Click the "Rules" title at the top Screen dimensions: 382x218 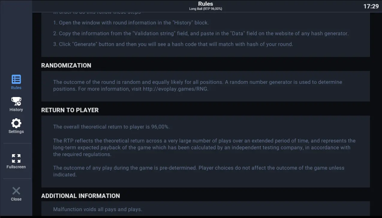click(206, 4)
